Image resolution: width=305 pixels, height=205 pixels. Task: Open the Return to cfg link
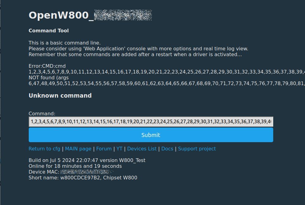(x=44, y=149)
